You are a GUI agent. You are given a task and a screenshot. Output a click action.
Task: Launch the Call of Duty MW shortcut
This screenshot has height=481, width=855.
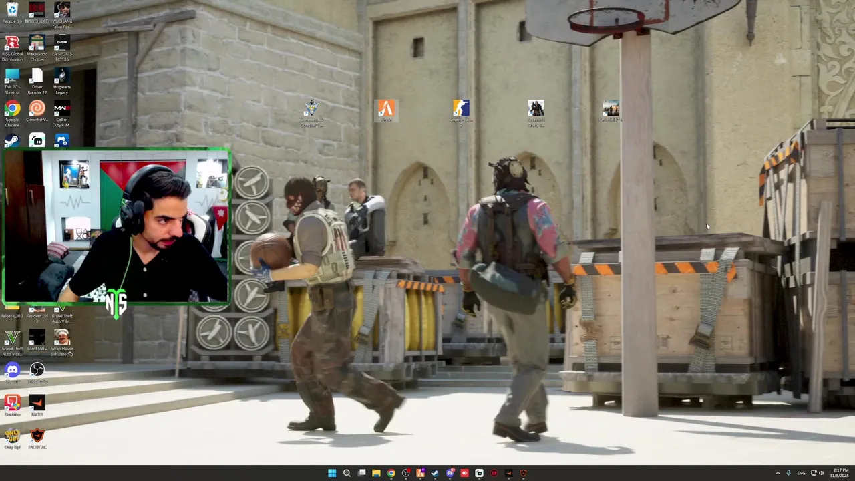[x=62, y=114]
